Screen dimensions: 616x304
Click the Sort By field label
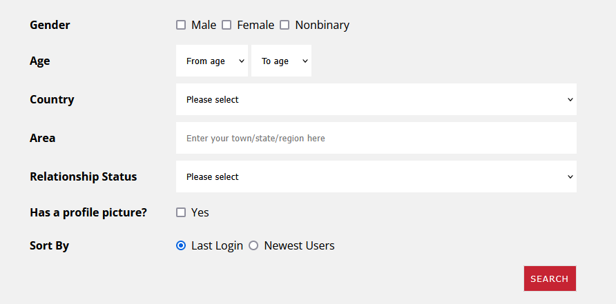pyautogui.click(x=49, y=245)
